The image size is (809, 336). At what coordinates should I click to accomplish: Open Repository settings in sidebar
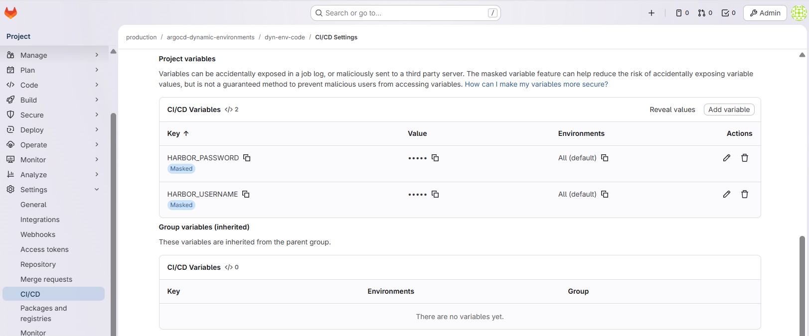click(38, 264)
